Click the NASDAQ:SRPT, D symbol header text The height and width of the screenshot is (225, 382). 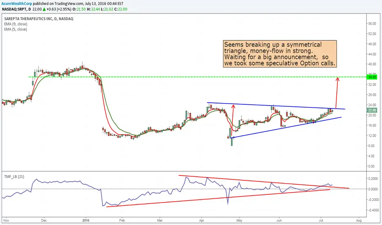(x=16, y=9)
